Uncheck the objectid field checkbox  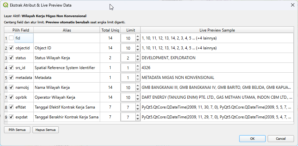pyautogui.click(x=11, y=48)
